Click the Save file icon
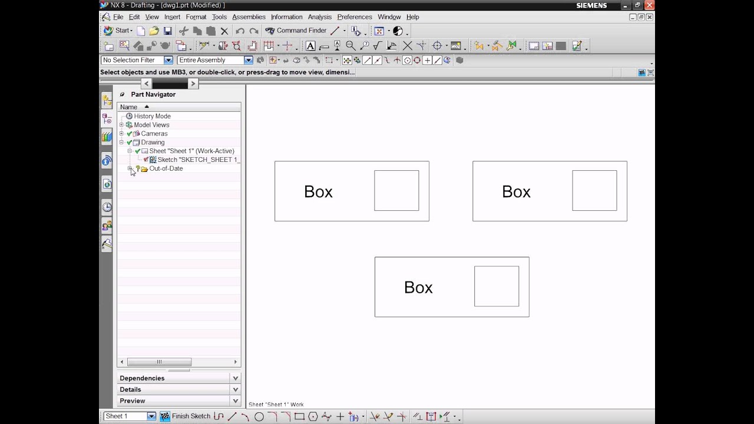 168,31
